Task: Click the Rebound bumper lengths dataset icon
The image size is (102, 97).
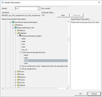Action: (21, 36)
